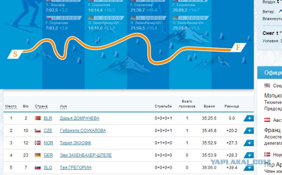Expand details for Габриэла СОУКАЛОВА row

point(249,131)
